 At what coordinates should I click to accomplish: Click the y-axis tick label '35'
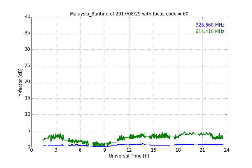pyautogui.click(x=27, y=33)
